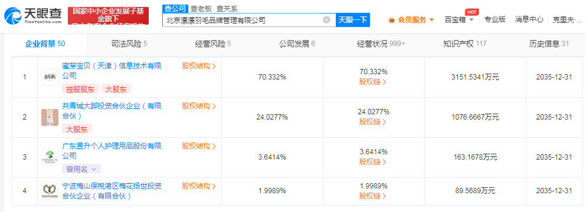Click the Tianyancha logo

(33, 16)
